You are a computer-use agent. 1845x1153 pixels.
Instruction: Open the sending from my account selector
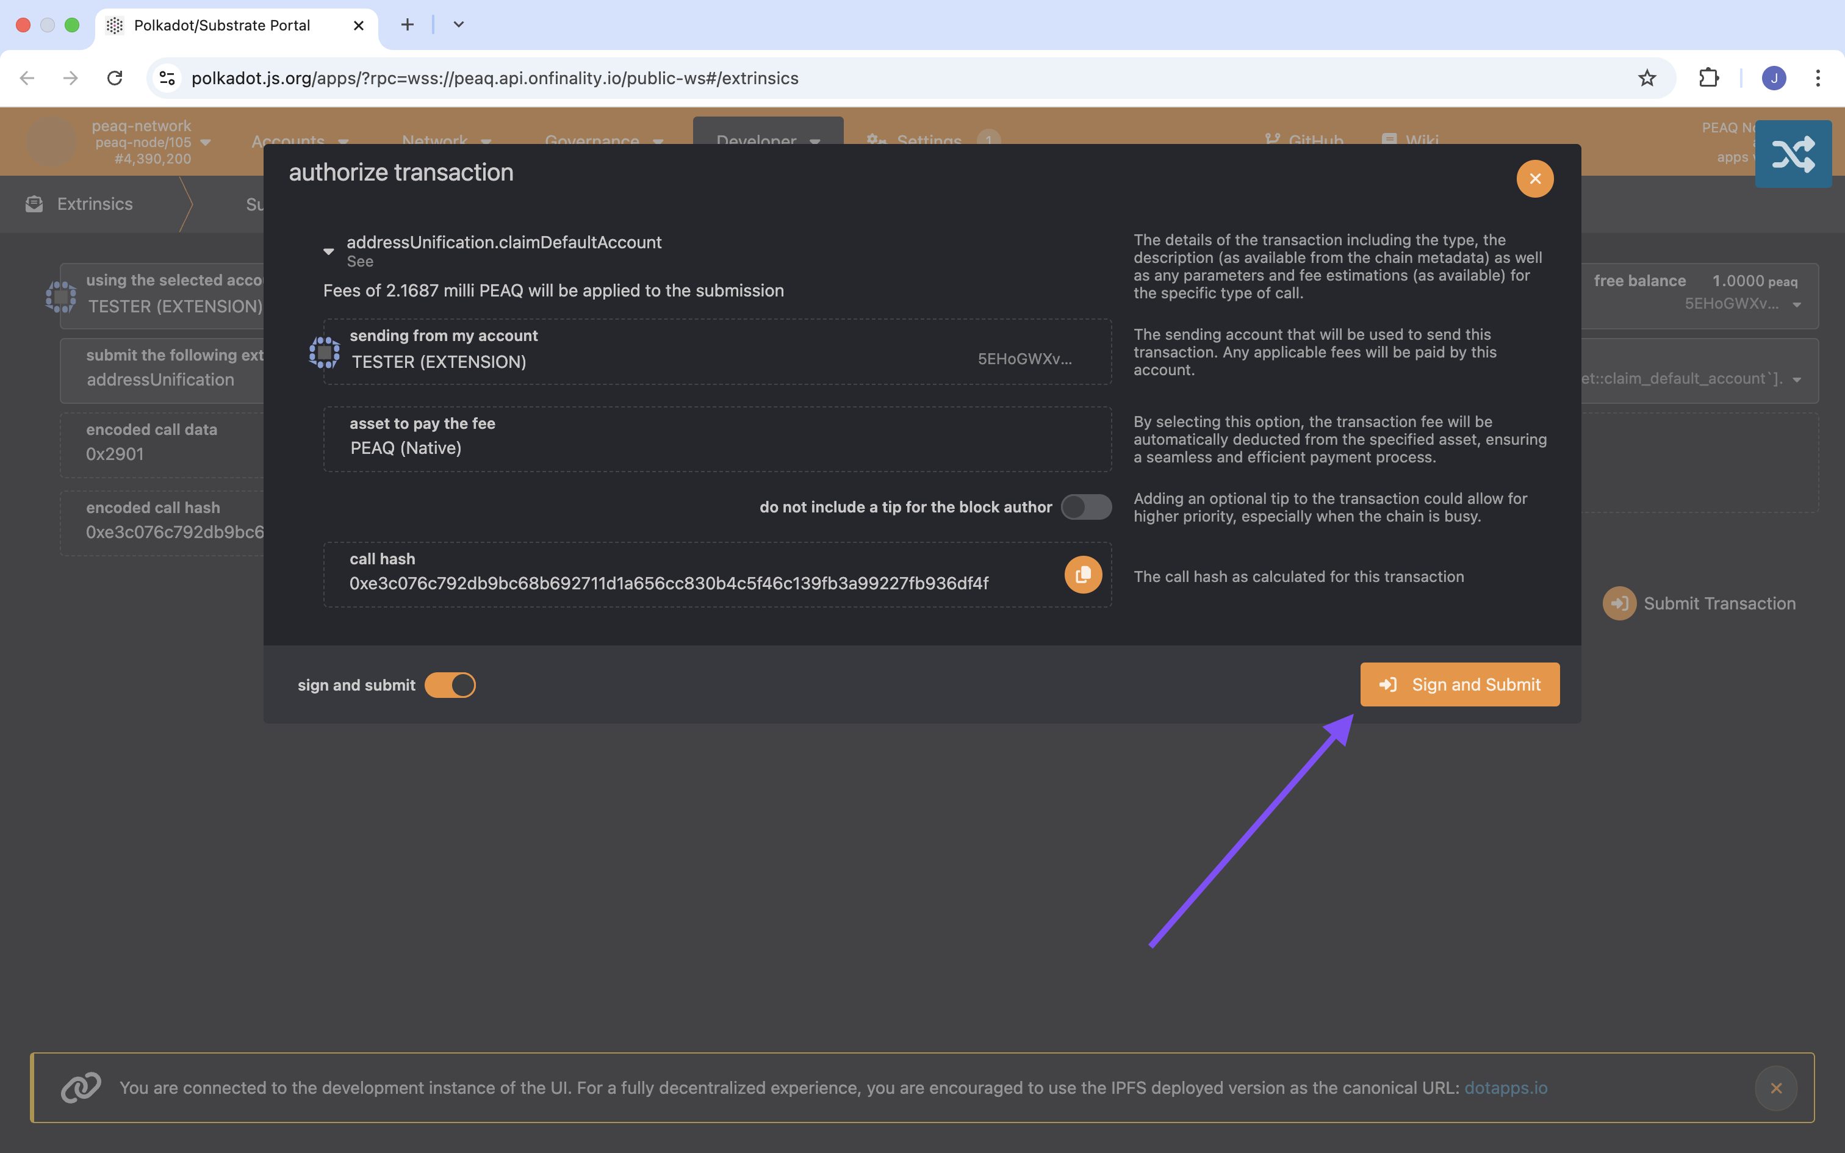pos(717,353)
